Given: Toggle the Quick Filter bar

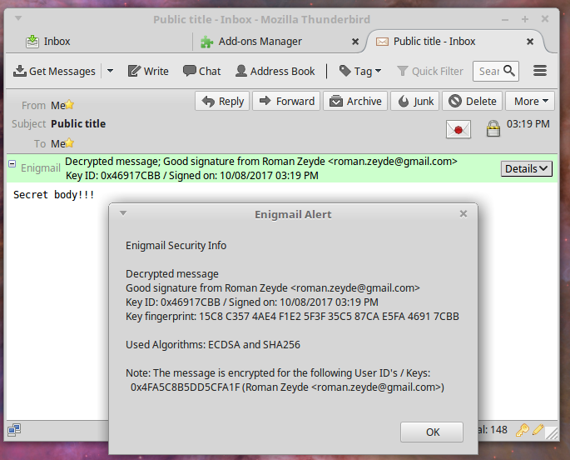Looking at the screenshot, I should tap(430, 71).
